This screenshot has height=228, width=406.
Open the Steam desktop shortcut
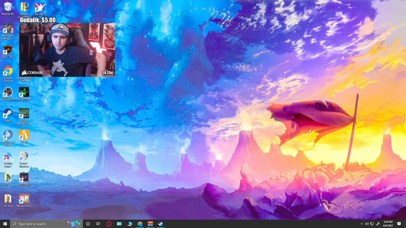click(x=8, y=115)
